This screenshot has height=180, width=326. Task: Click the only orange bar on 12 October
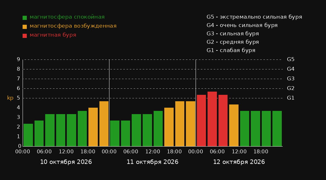234,125
